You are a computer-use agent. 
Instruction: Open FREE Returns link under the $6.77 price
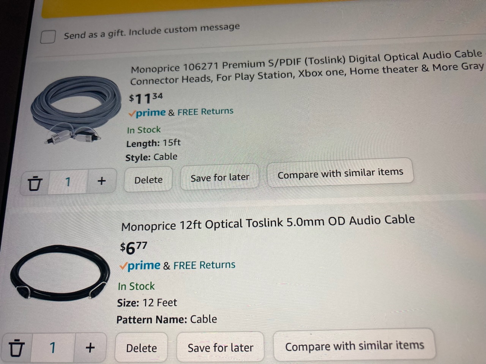[204, 265]
